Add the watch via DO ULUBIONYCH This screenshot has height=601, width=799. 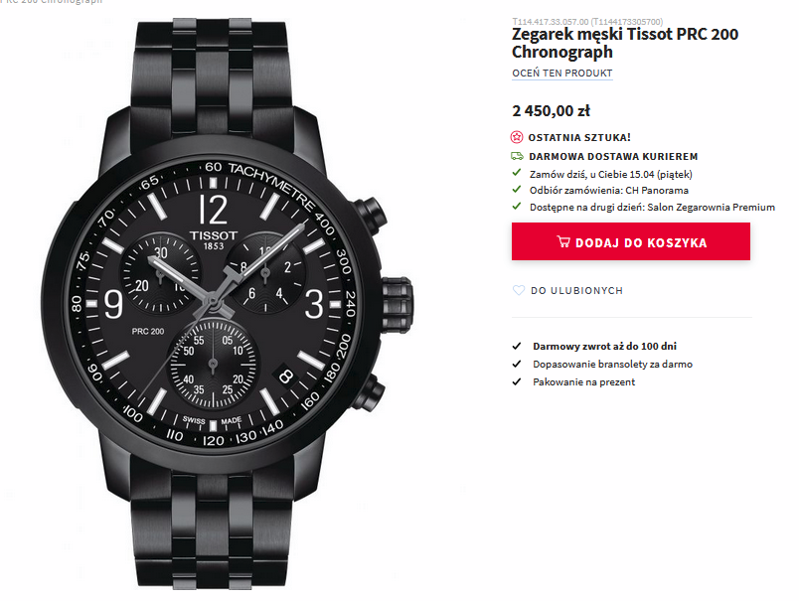click(x=576, y=291)
